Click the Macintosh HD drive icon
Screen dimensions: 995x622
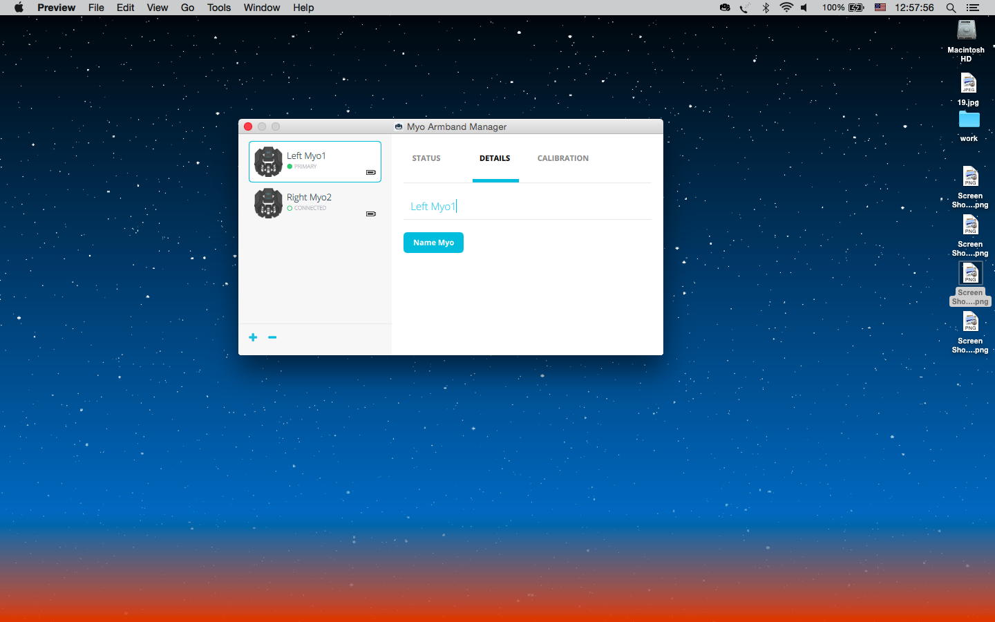(966, 31)
